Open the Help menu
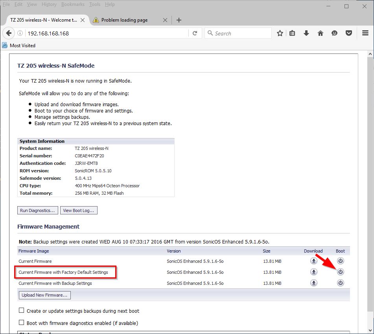The height and width of the screenshot is (334, 374). point(110,4)
